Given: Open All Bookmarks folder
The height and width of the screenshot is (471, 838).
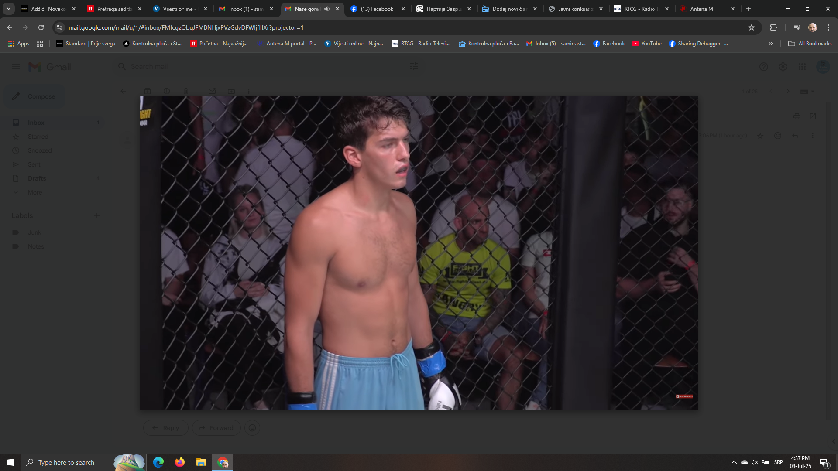Looking at the screenshot, I should 810,44.
